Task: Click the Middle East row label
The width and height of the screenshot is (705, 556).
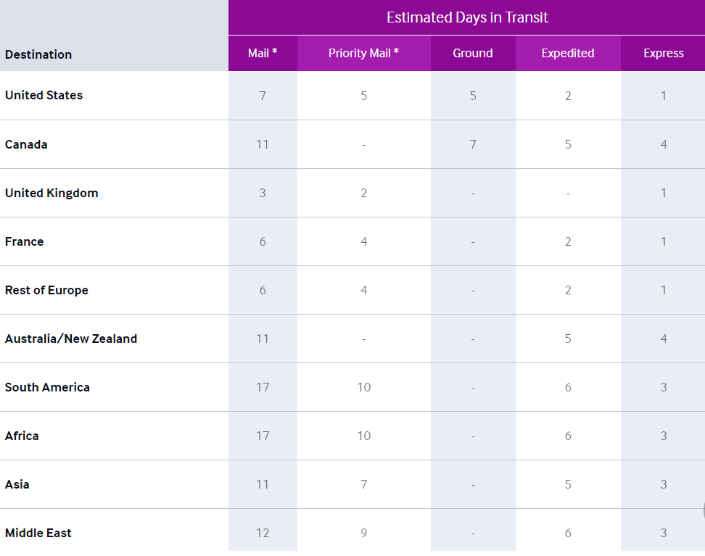Action: (x=38, y=533)
